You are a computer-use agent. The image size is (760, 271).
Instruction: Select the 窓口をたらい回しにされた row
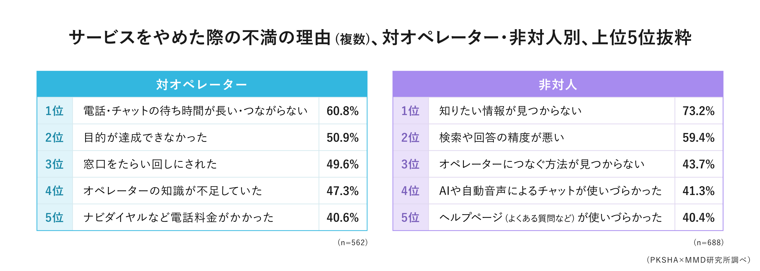[x=202, y=164]
